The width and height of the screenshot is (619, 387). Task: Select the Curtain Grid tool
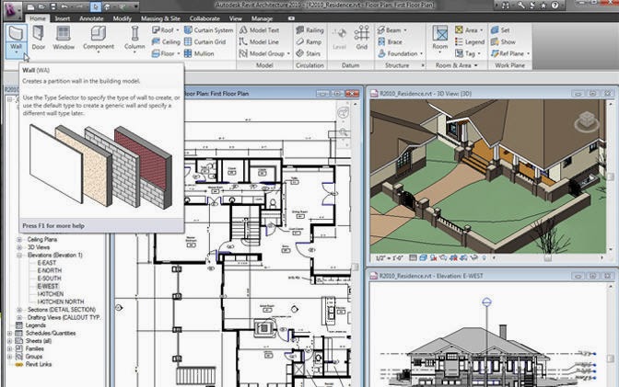pyautogui.click(x=204, y=41)
